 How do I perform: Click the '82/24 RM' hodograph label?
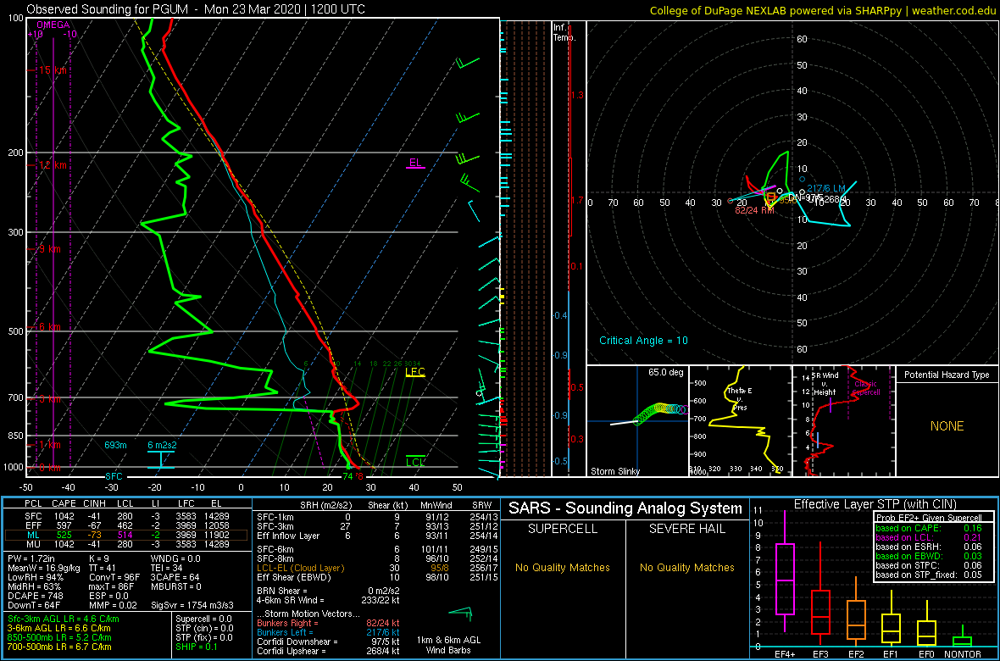click(754, 209)
